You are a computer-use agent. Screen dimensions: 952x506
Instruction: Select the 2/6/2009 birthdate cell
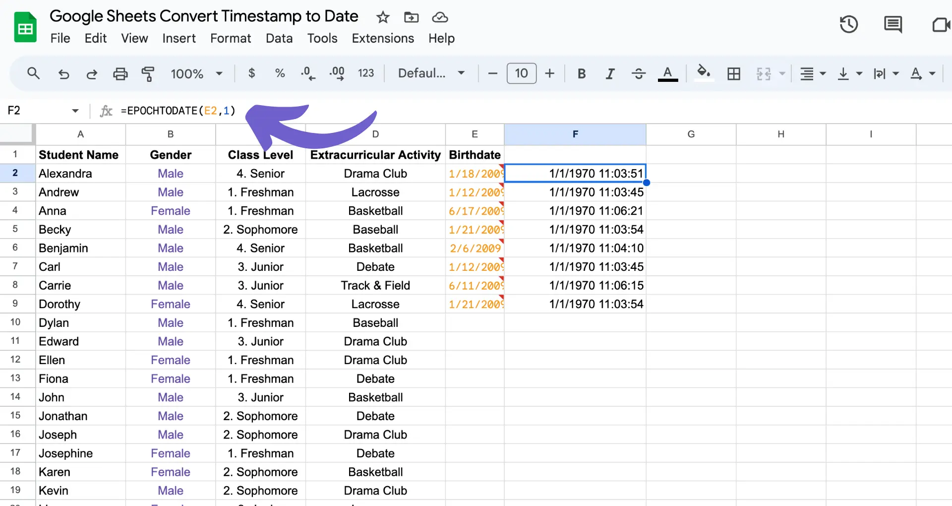pyautogui.click(x=475, y=248)
